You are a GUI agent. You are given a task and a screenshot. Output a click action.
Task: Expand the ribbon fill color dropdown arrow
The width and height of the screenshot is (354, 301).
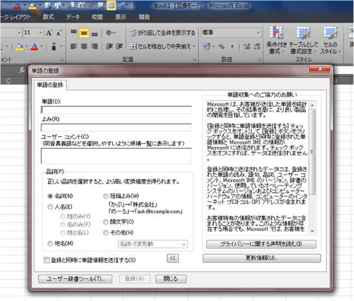coord(27,47)
